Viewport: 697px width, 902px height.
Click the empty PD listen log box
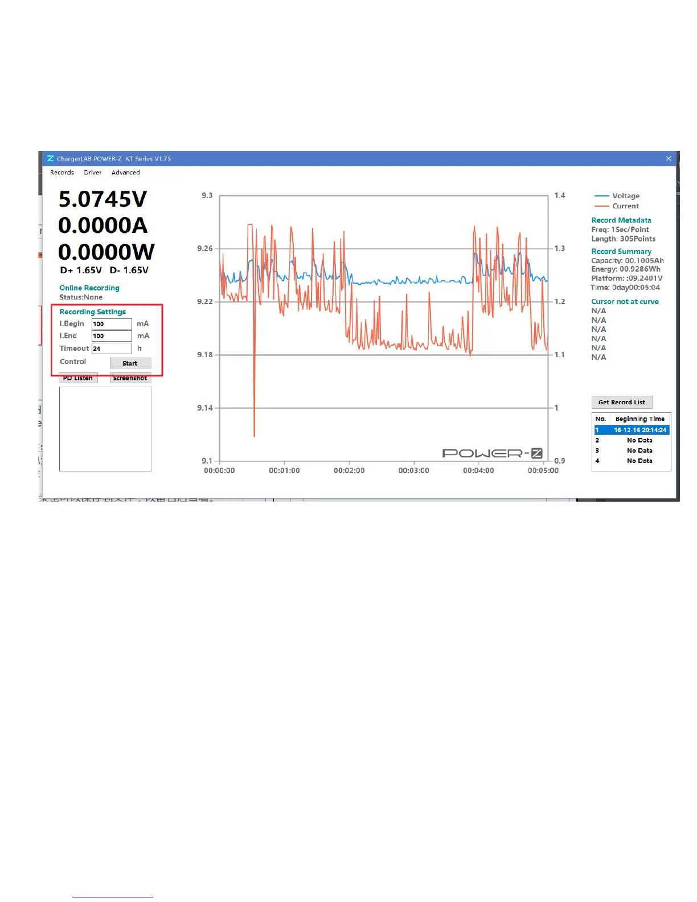tap(105, 429)
